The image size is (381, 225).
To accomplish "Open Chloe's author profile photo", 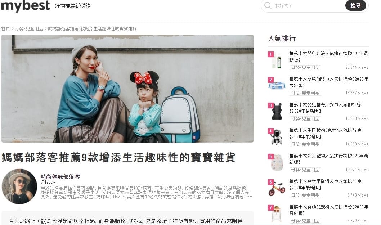I will [19, 186].
